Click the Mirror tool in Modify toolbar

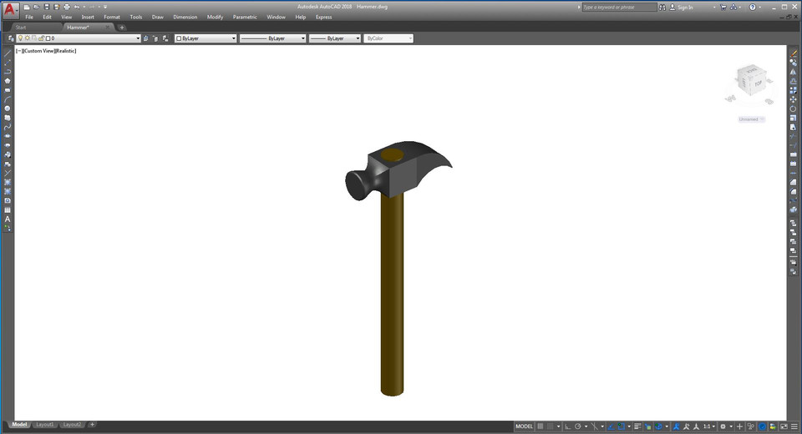coord(794,72)
